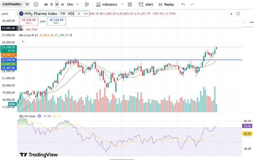The height and width of the screenshot is (160, 254).
Task: Click the undo arrow
Action: (183, 4)
